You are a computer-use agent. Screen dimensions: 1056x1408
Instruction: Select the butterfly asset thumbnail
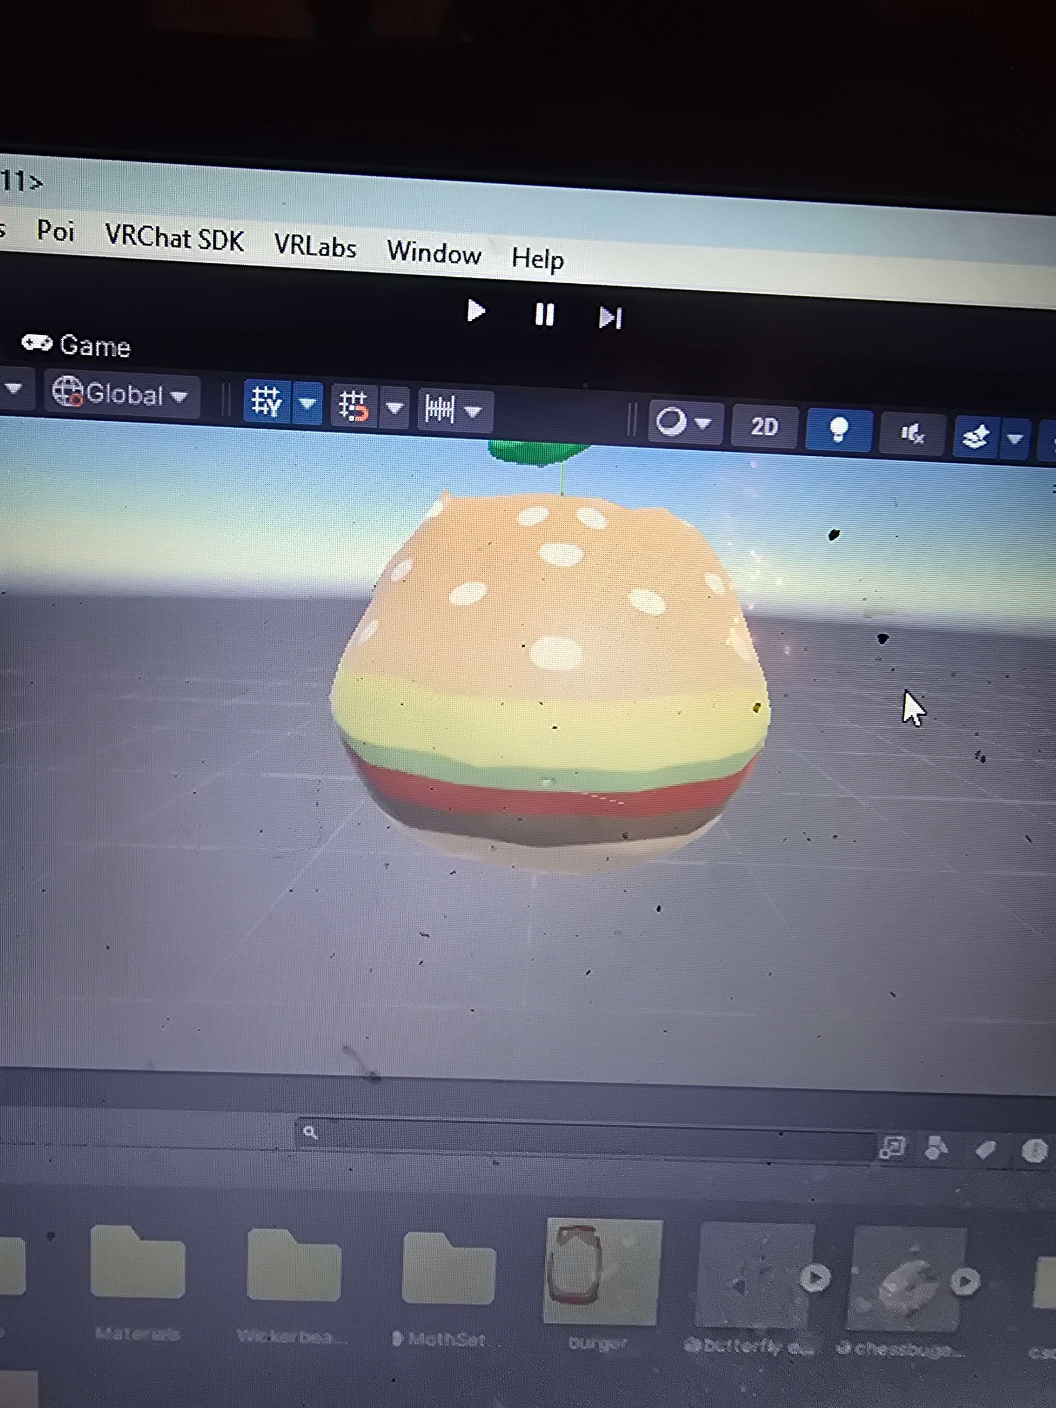(x=754, y=1276)
